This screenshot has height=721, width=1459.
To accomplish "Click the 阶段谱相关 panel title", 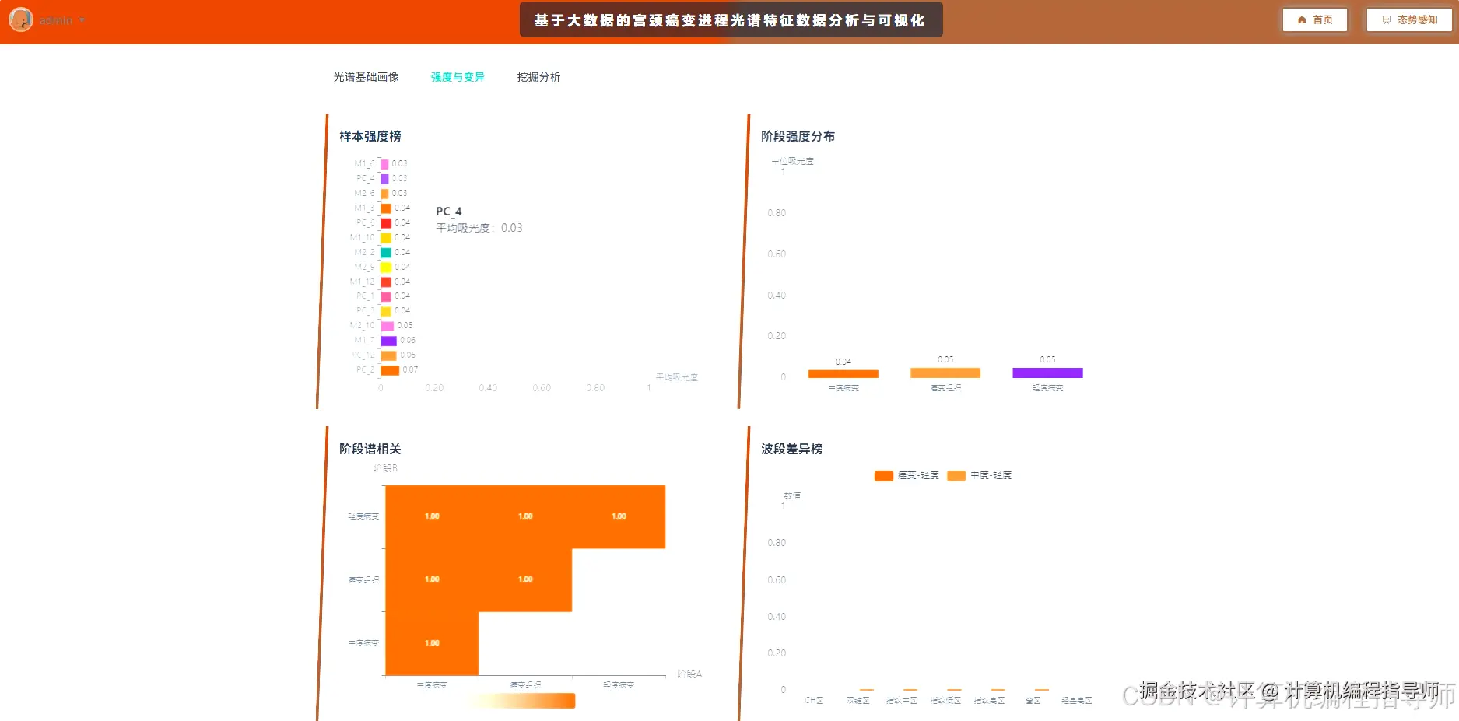I will coord(370,449).
